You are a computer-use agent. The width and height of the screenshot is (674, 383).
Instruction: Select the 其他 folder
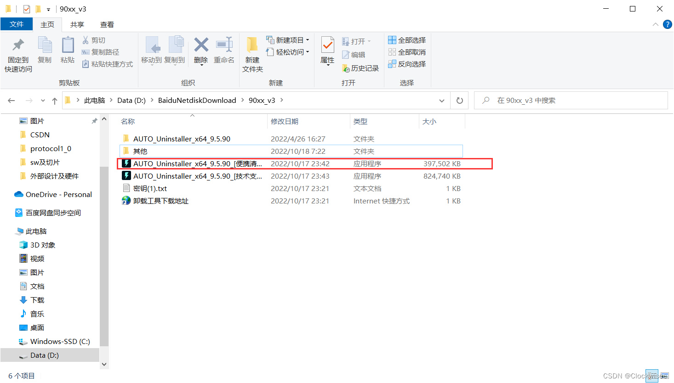coord(291,151)
